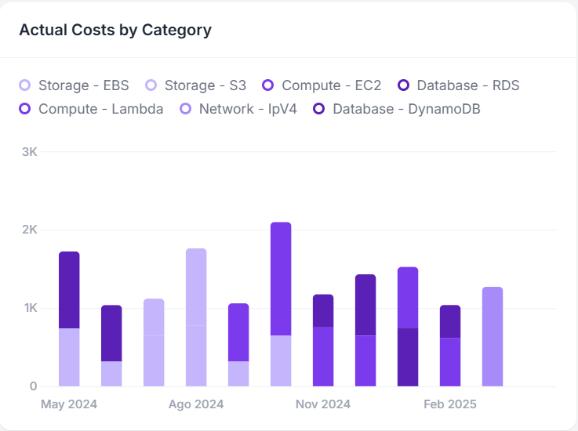The width and height of the screenshot is (578, 431).
Task: Click the bar above the May 2024 label
Action: point(70,319)
